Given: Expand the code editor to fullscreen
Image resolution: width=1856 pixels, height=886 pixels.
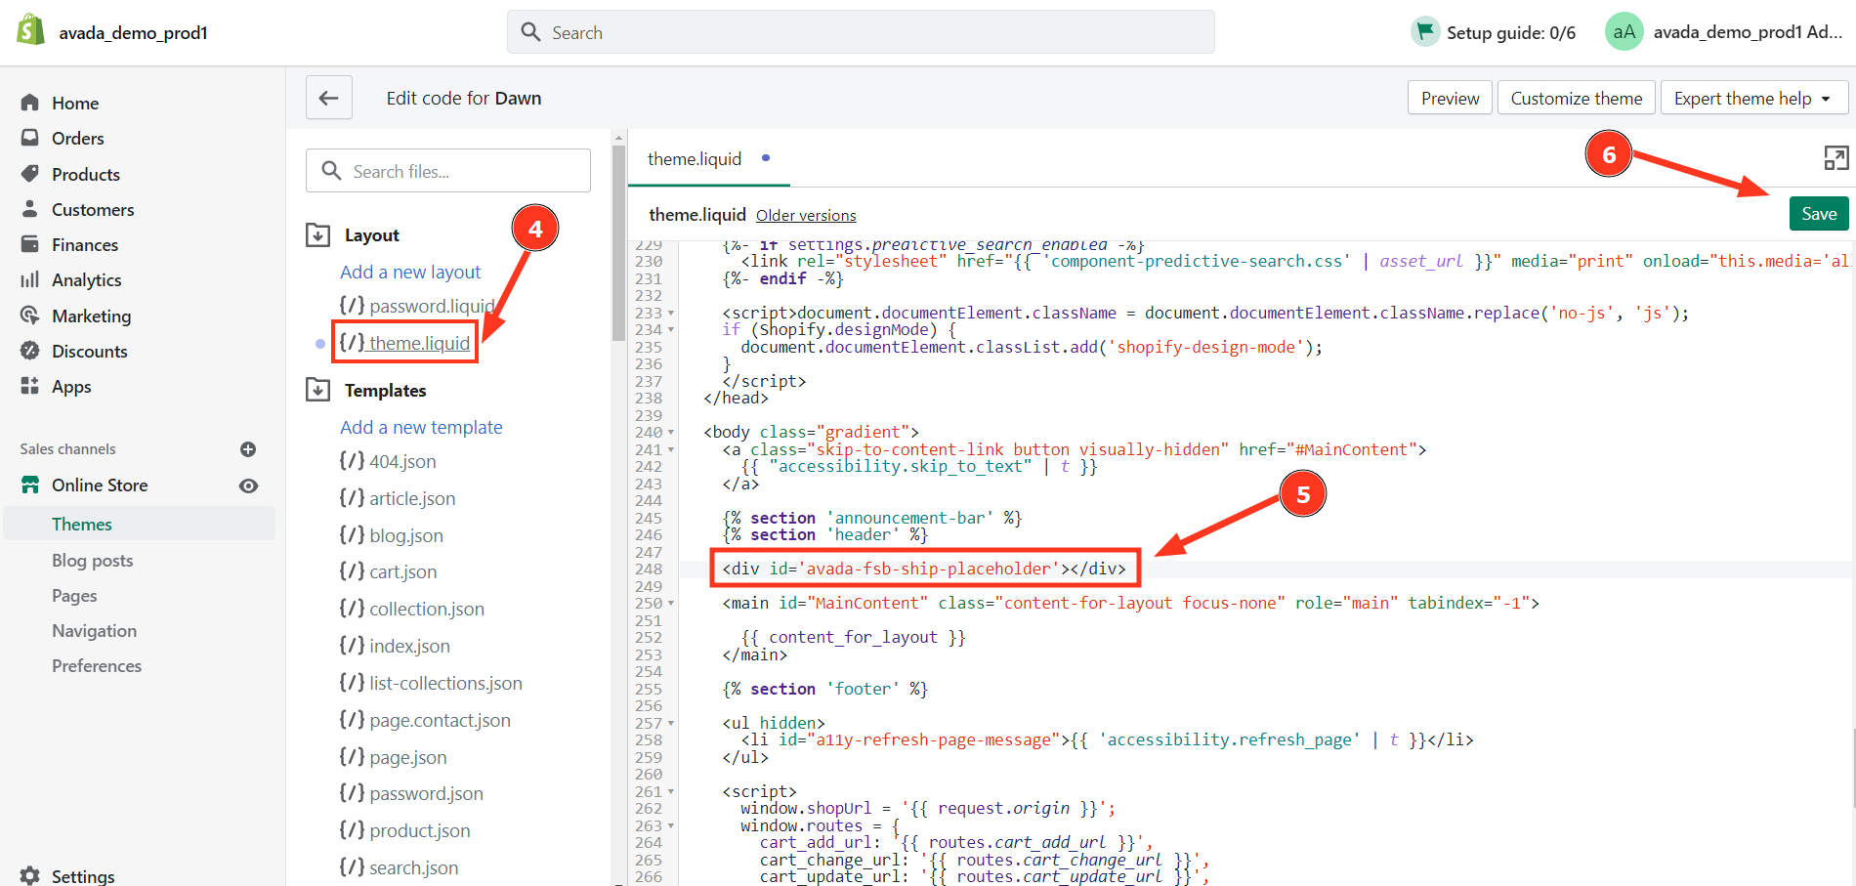Looking at the screenshot, I should tap(1835, 158).
